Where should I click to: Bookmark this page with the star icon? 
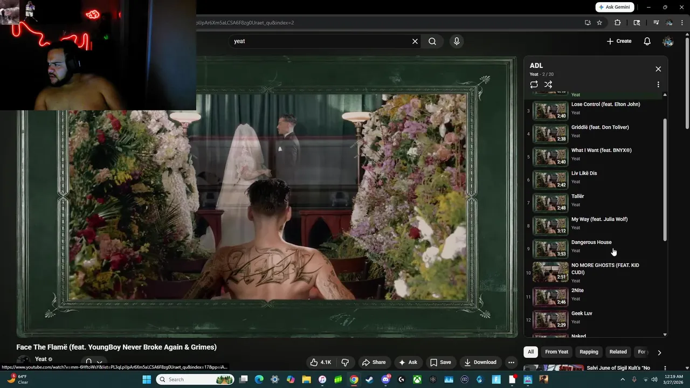pos(599,23)
